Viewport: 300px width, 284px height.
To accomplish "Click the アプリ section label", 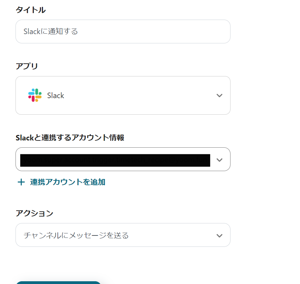I will pos(26,66).
